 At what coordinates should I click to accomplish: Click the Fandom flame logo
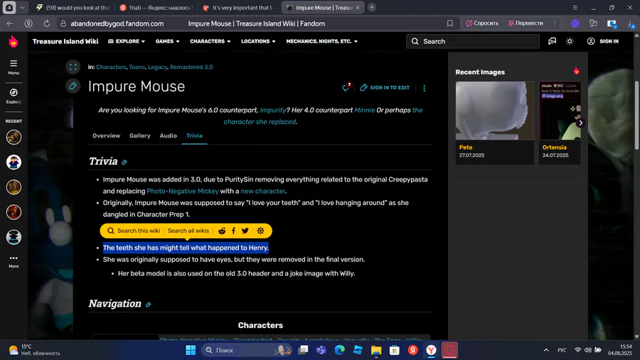14,41
